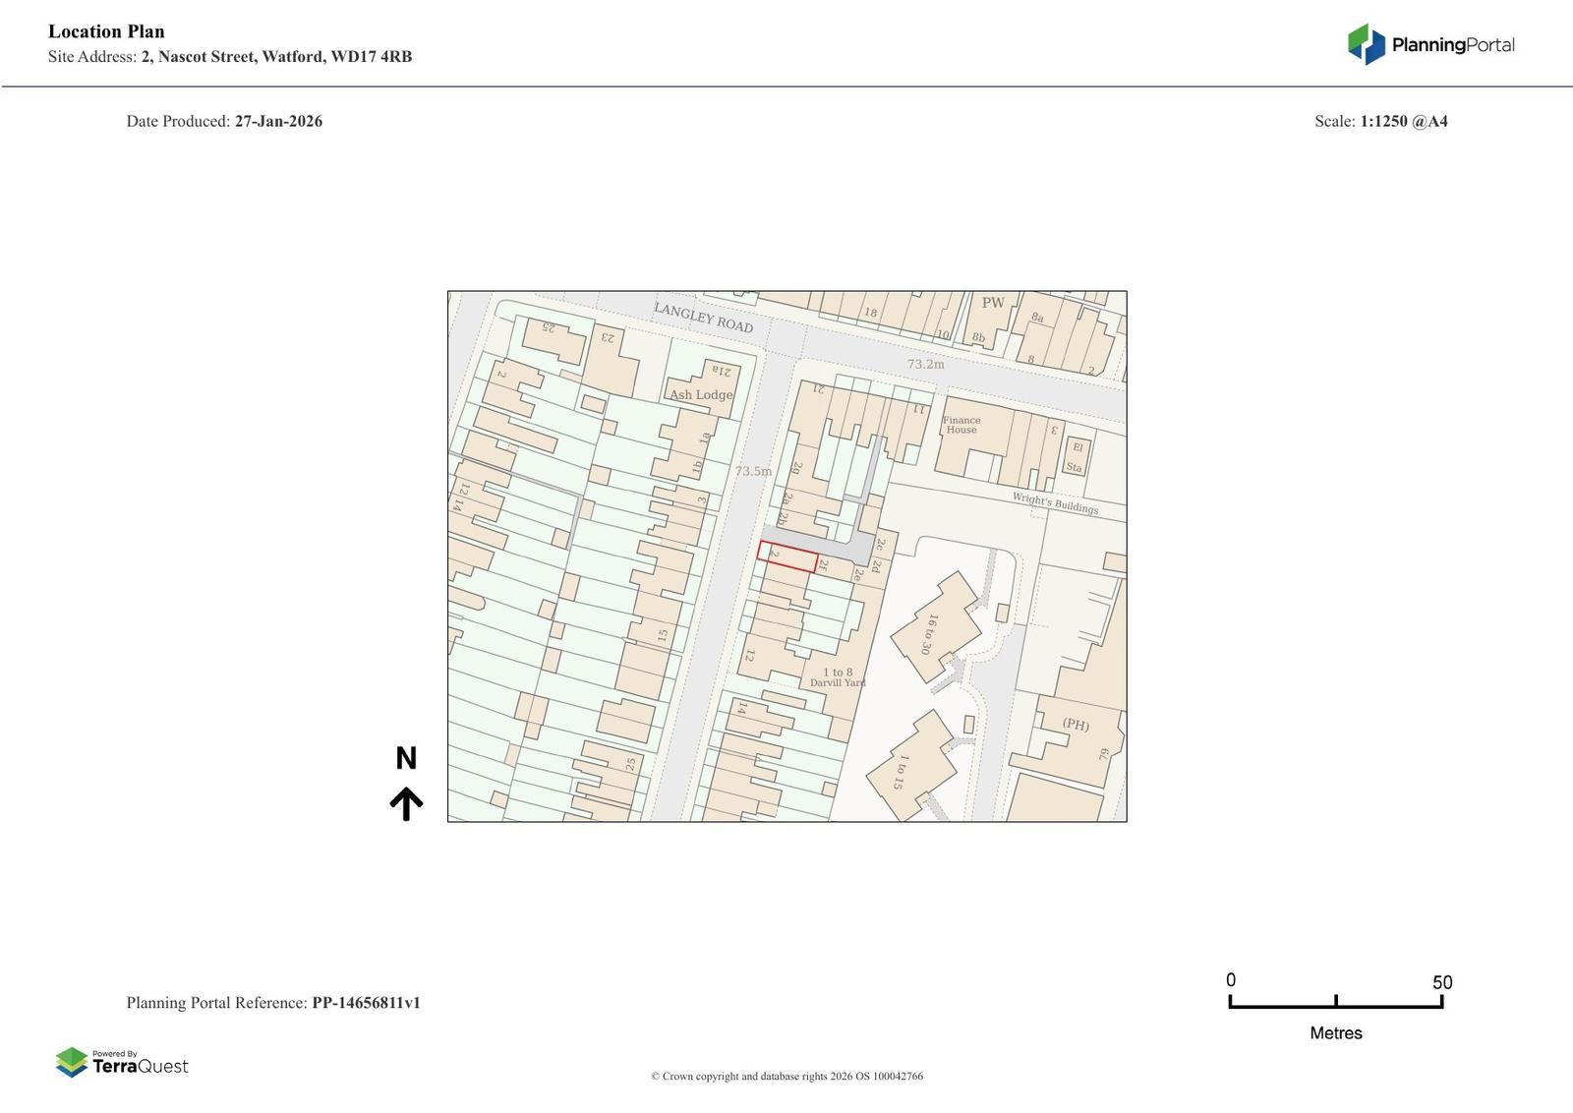Click the '2f' building label
Viewport: 1573px width, 1113px height.
coord(823,565)
